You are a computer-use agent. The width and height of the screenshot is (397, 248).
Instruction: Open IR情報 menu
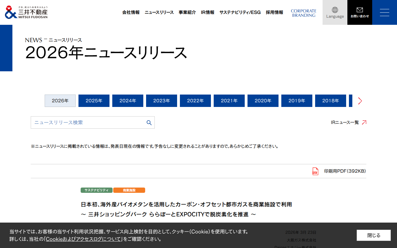coord(207,12)
